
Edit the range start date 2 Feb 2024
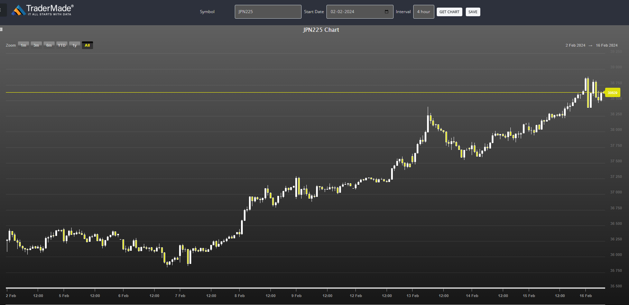point(575,45)
